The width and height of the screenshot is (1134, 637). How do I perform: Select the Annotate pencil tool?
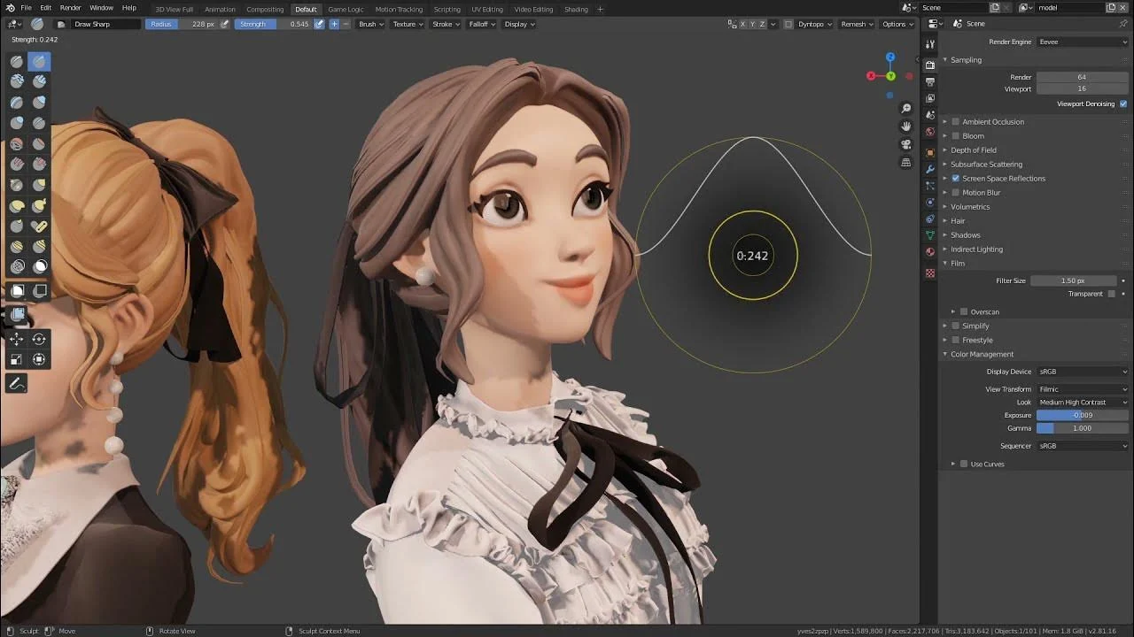(17, 384)
